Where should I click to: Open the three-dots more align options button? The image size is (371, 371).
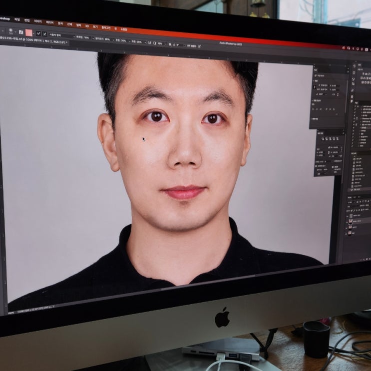[337, 114]
